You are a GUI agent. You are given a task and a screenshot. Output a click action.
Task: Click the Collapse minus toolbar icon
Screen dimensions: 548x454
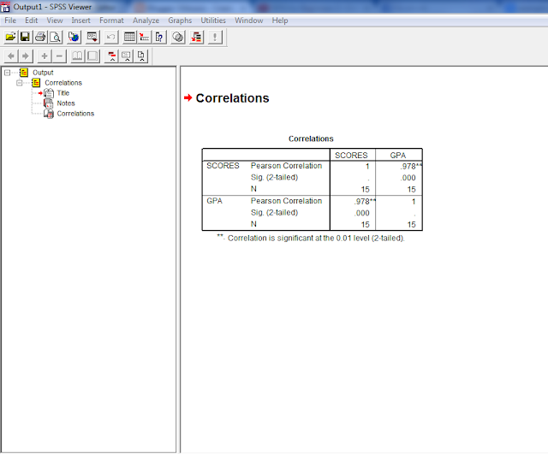(59, 56)
